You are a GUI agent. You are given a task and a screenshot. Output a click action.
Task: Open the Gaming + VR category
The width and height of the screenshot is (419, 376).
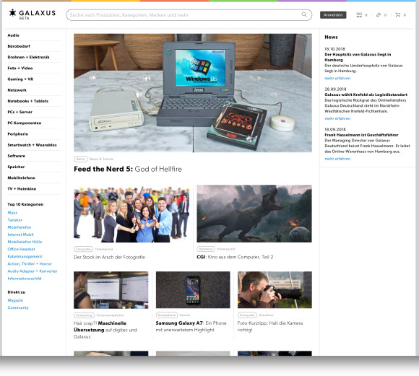[x=20, y=79]
